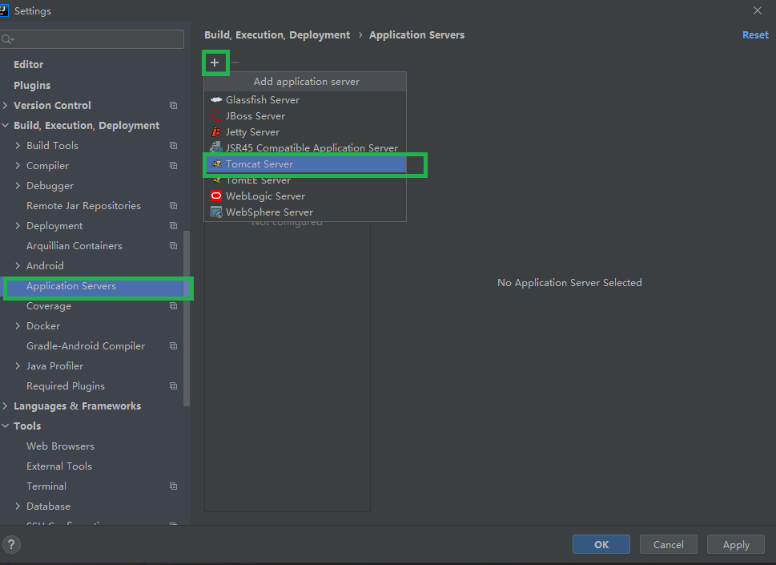Close the Settings dialog window
776x565 pixels.
(758, 10)
